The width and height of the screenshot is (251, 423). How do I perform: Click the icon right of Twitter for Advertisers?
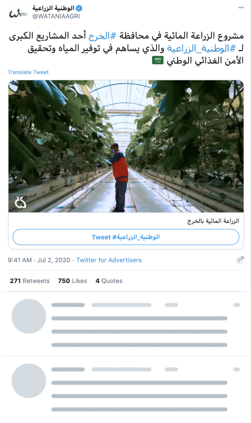pyautogui.click(x=240, y=260)
